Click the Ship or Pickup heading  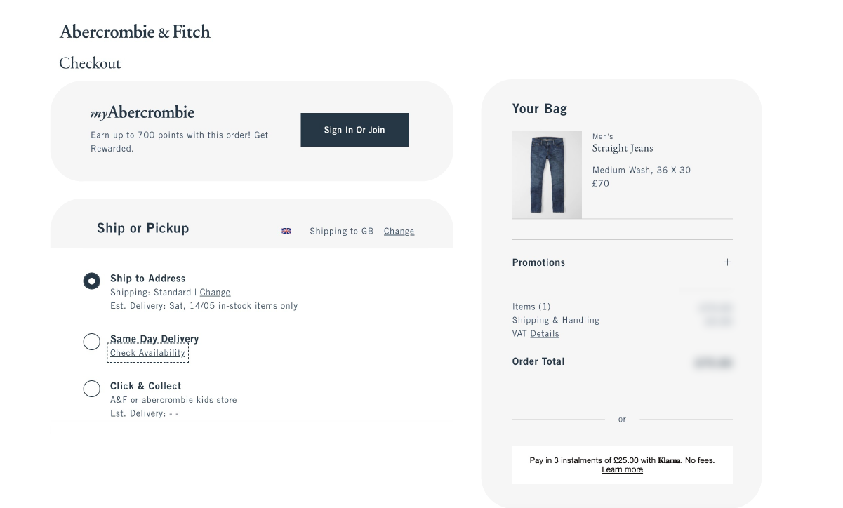pyautogui.click(x=143, y=228)
